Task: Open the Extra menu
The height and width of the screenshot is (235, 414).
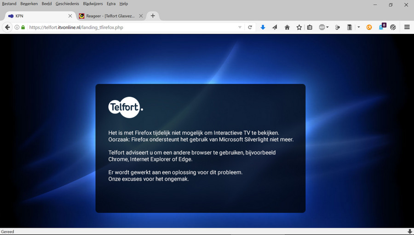Action: pyautogui.click(x=111, y=4)
